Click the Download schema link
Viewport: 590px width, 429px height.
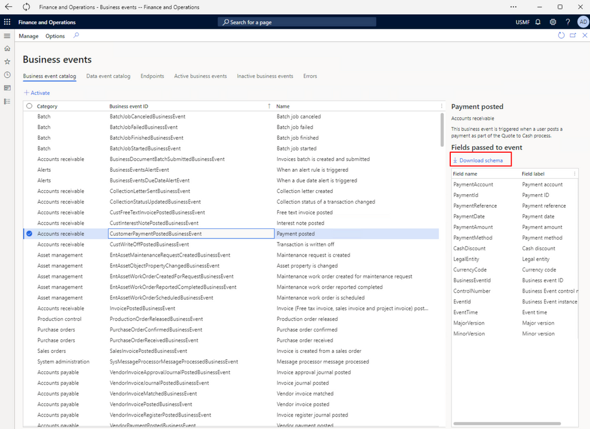[477, 161]
